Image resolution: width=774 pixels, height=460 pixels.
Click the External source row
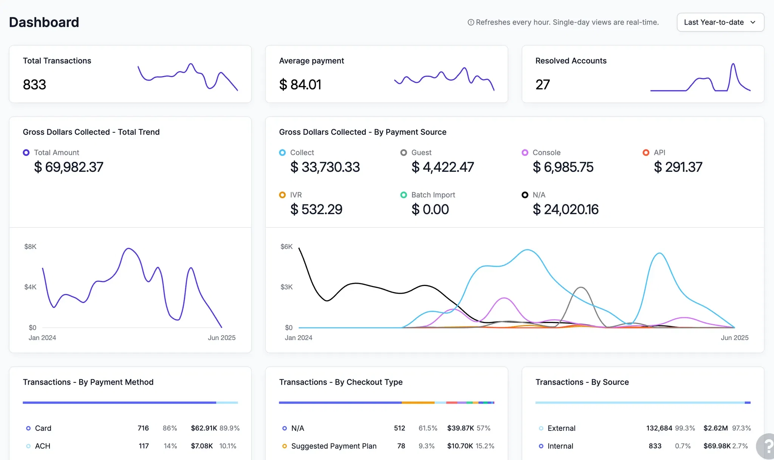coord(643,428)
